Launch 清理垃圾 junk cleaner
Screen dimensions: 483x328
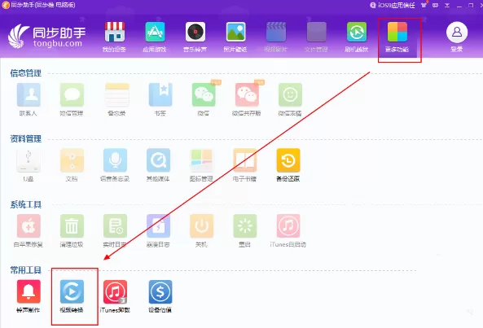point(72,231)
